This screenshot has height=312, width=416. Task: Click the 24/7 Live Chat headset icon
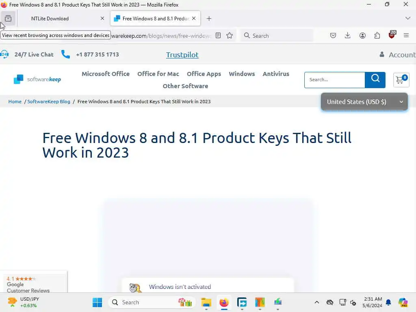[4, 54]
